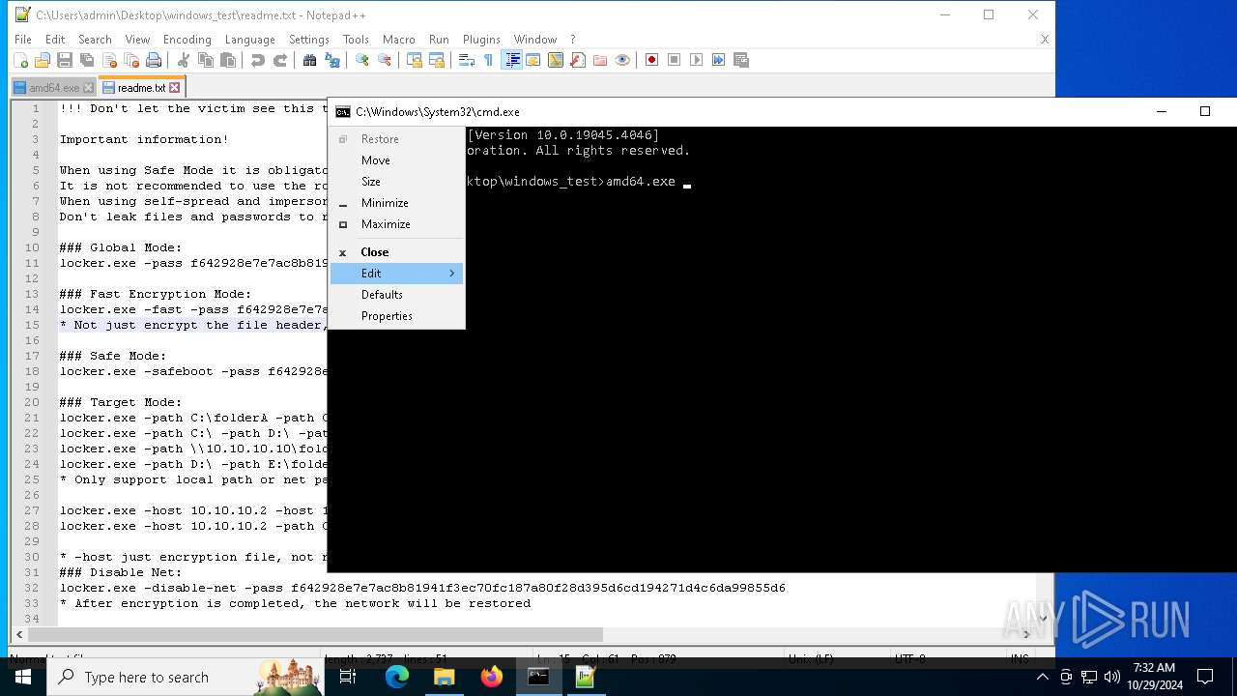Click editor line 32 disable-net command text
Screen dimensions: 1237x696
422,588
